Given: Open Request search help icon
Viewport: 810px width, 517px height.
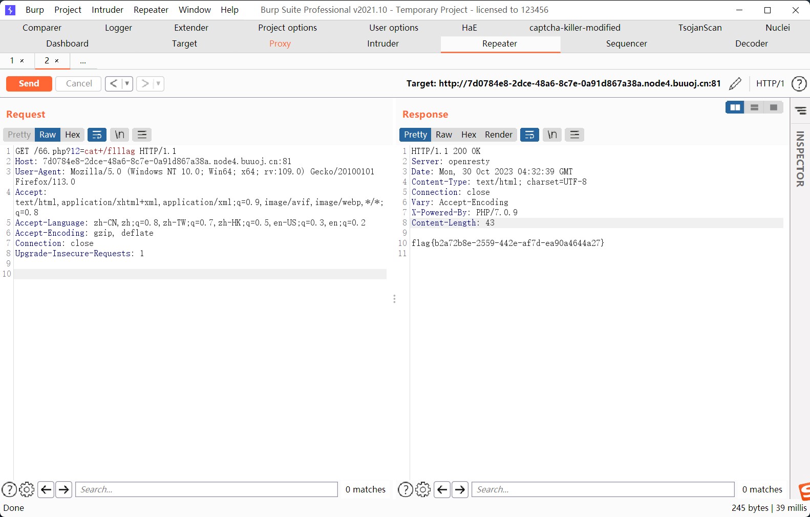Looking at the screenshot, I should pyautogui.click(x=9, y=489).
